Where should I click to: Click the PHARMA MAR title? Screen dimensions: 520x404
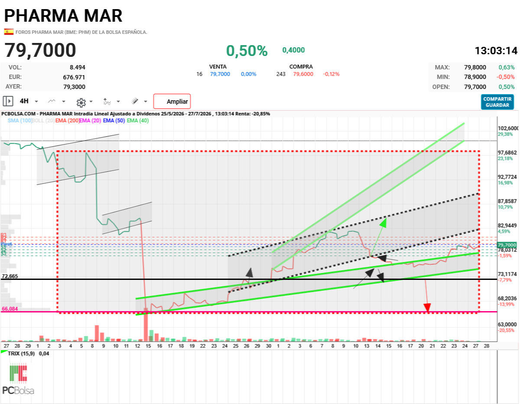click(x=64, y=16)
